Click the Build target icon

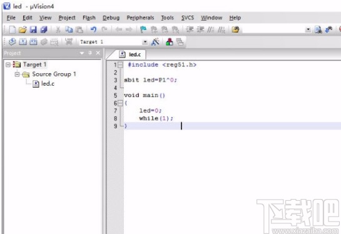(x=23, y=41)
